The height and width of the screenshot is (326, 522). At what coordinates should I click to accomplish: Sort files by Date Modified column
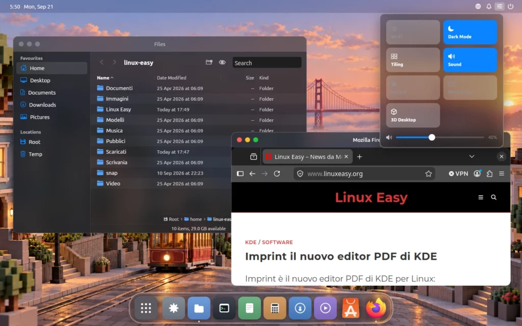171,78
